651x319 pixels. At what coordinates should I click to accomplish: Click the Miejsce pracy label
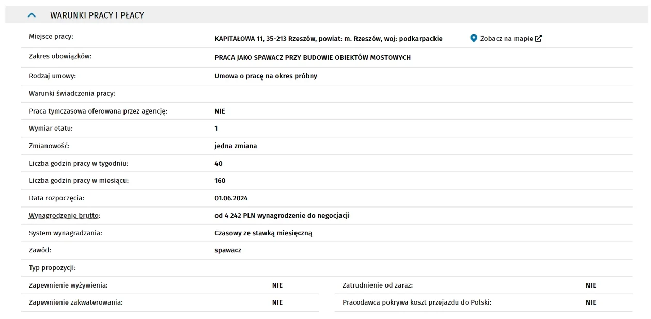point(51,37)
